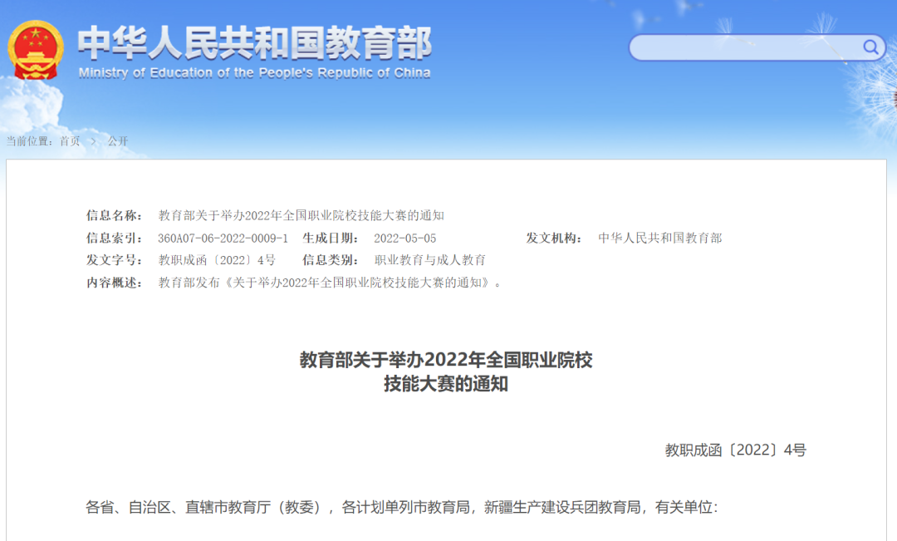Select the 发文字号 label
This screenshot has height=541, width=897.
(x=114, y=260)
